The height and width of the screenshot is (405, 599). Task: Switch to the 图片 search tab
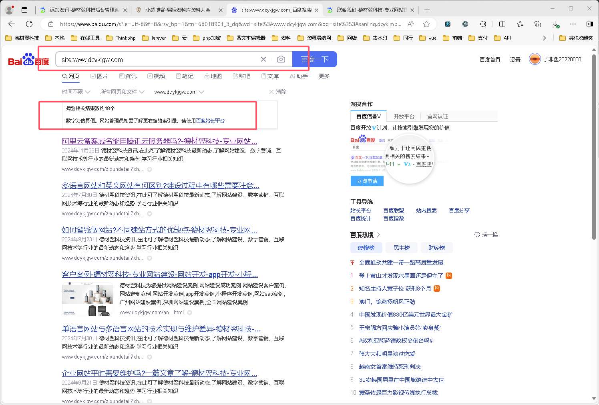pyautogui.click(x=99, y=76)
